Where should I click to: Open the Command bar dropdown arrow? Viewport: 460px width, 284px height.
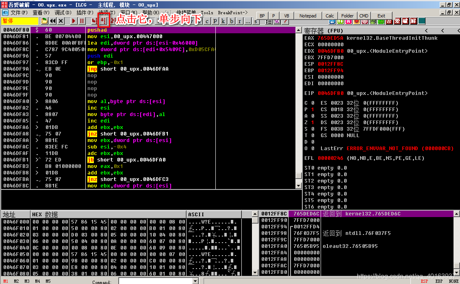point(195,281)
